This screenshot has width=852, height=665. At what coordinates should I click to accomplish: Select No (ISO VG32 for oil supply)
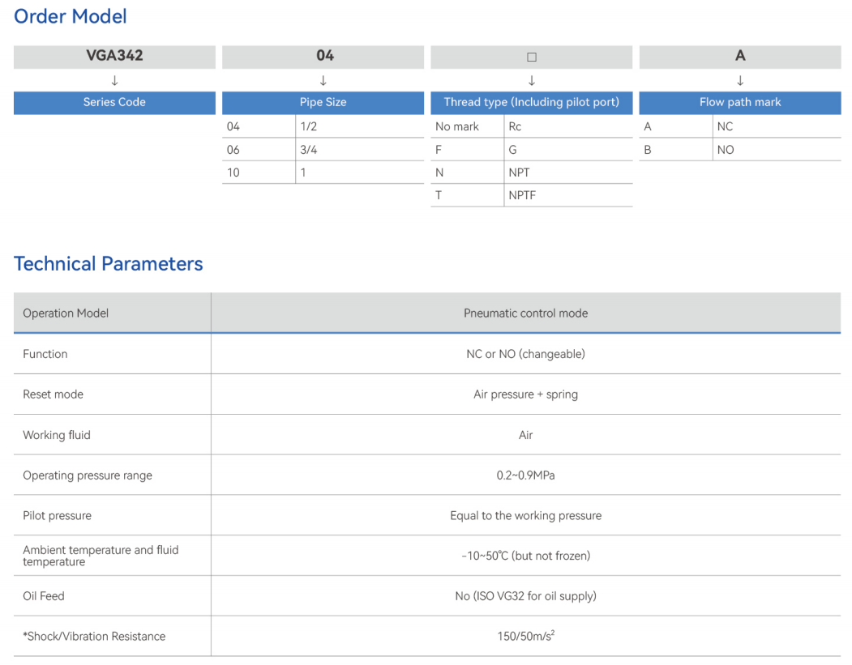click(525, 596)
